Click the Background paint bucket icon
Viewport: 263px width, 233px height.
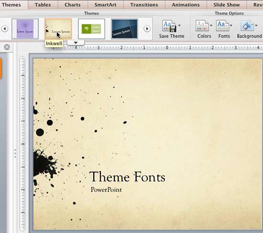247,26
